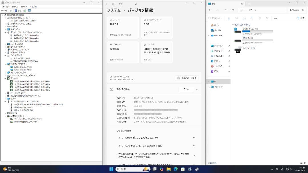Click the Cut icon in Explorer toolbar

coord(230,18)
